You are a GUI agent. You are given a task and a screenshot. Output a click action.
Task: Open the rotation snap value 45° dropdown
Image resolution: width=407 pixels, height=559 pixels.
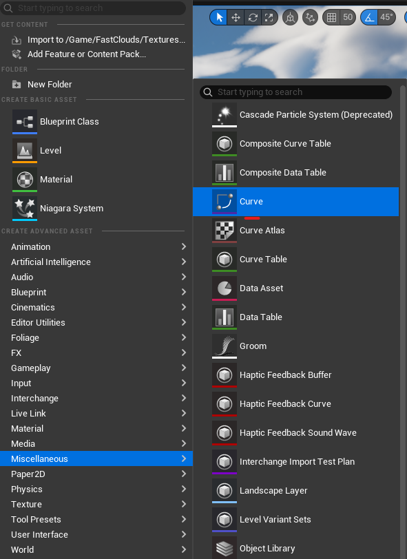(386, 17)
